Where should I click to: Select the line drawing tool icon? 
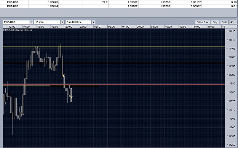[x=235, y=22]
